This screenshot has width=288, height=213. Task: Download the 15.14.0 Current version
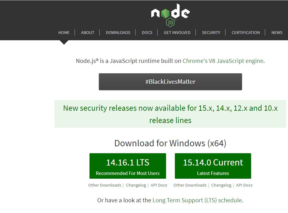pos(213,166)
